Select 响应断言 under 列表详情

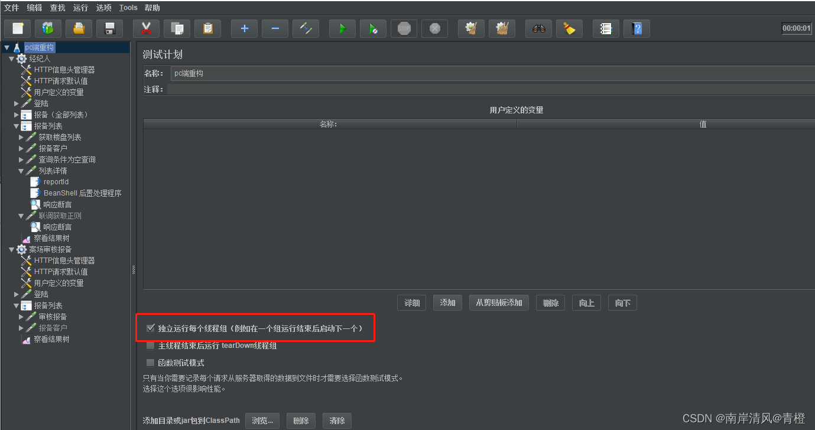click(57, 204)
